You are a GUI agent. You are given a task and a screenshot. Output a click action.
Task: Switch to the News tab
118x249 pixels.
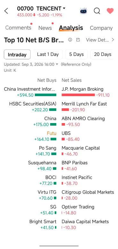(x=45, y=28)
